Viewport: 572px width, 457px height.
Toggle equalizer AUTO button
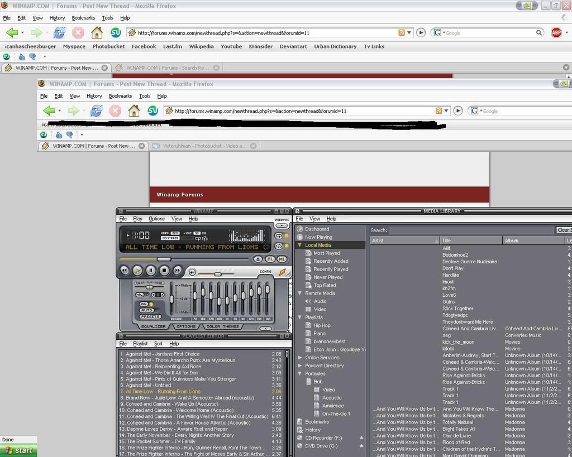[x=147, y=310]
